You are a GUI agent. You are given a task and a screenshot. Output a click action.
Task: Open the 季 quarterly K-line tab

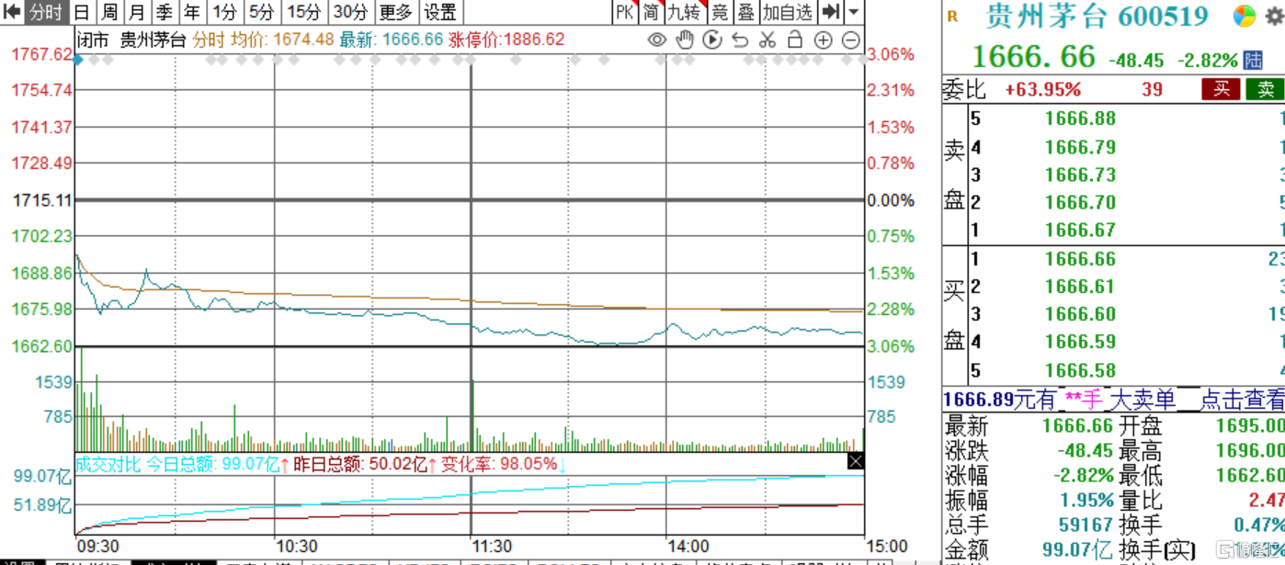pos(165,12)
